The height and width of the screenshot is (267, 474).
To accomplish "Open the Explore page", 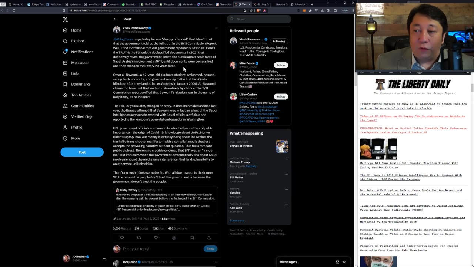I will 73,41.
